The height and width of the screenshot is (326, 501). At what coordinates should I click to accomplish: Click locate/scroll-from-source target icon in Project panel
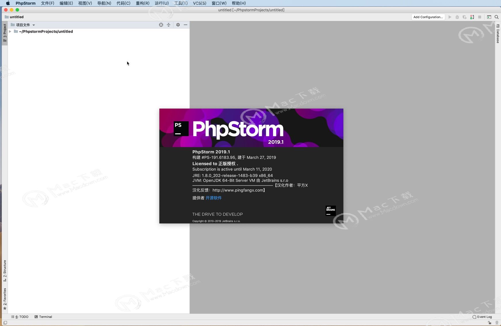[161, 25]
